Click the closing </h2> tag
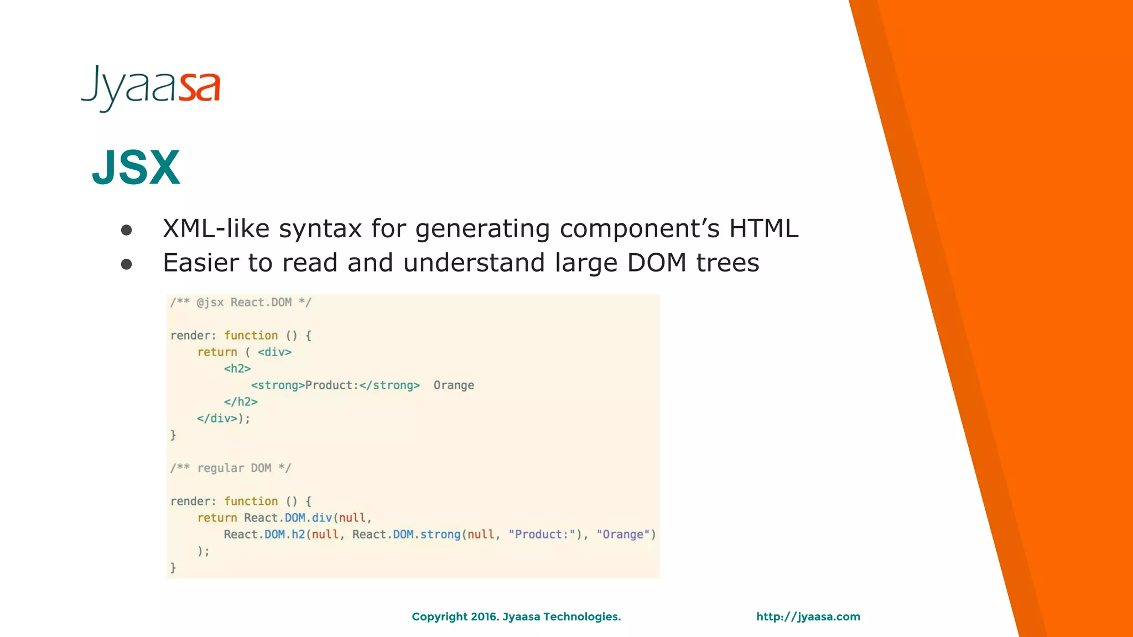The image size is (1133, 637). click(241, 402)
